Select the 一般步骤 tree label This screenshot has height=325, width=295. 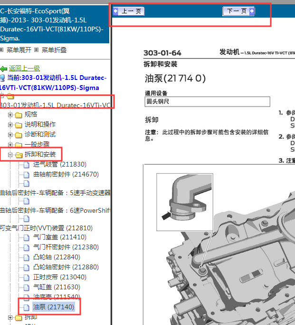[x=37, y=144]
